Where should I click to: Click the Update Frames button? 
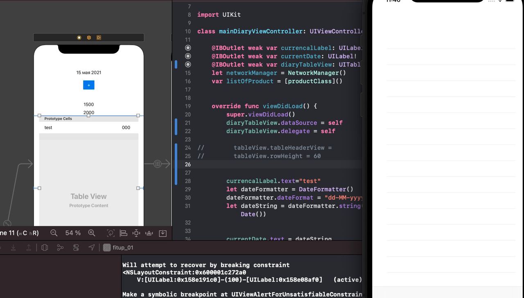(111, 233)
